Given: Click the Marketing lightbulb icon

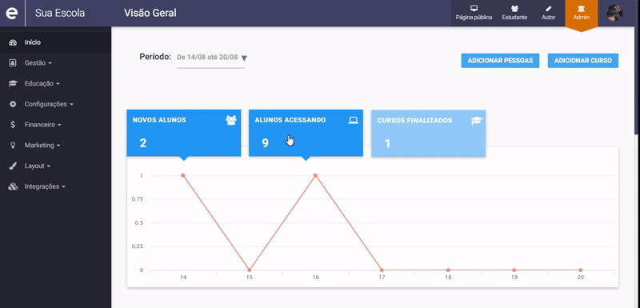Looking at the screenshot, I should pos(13,146).
